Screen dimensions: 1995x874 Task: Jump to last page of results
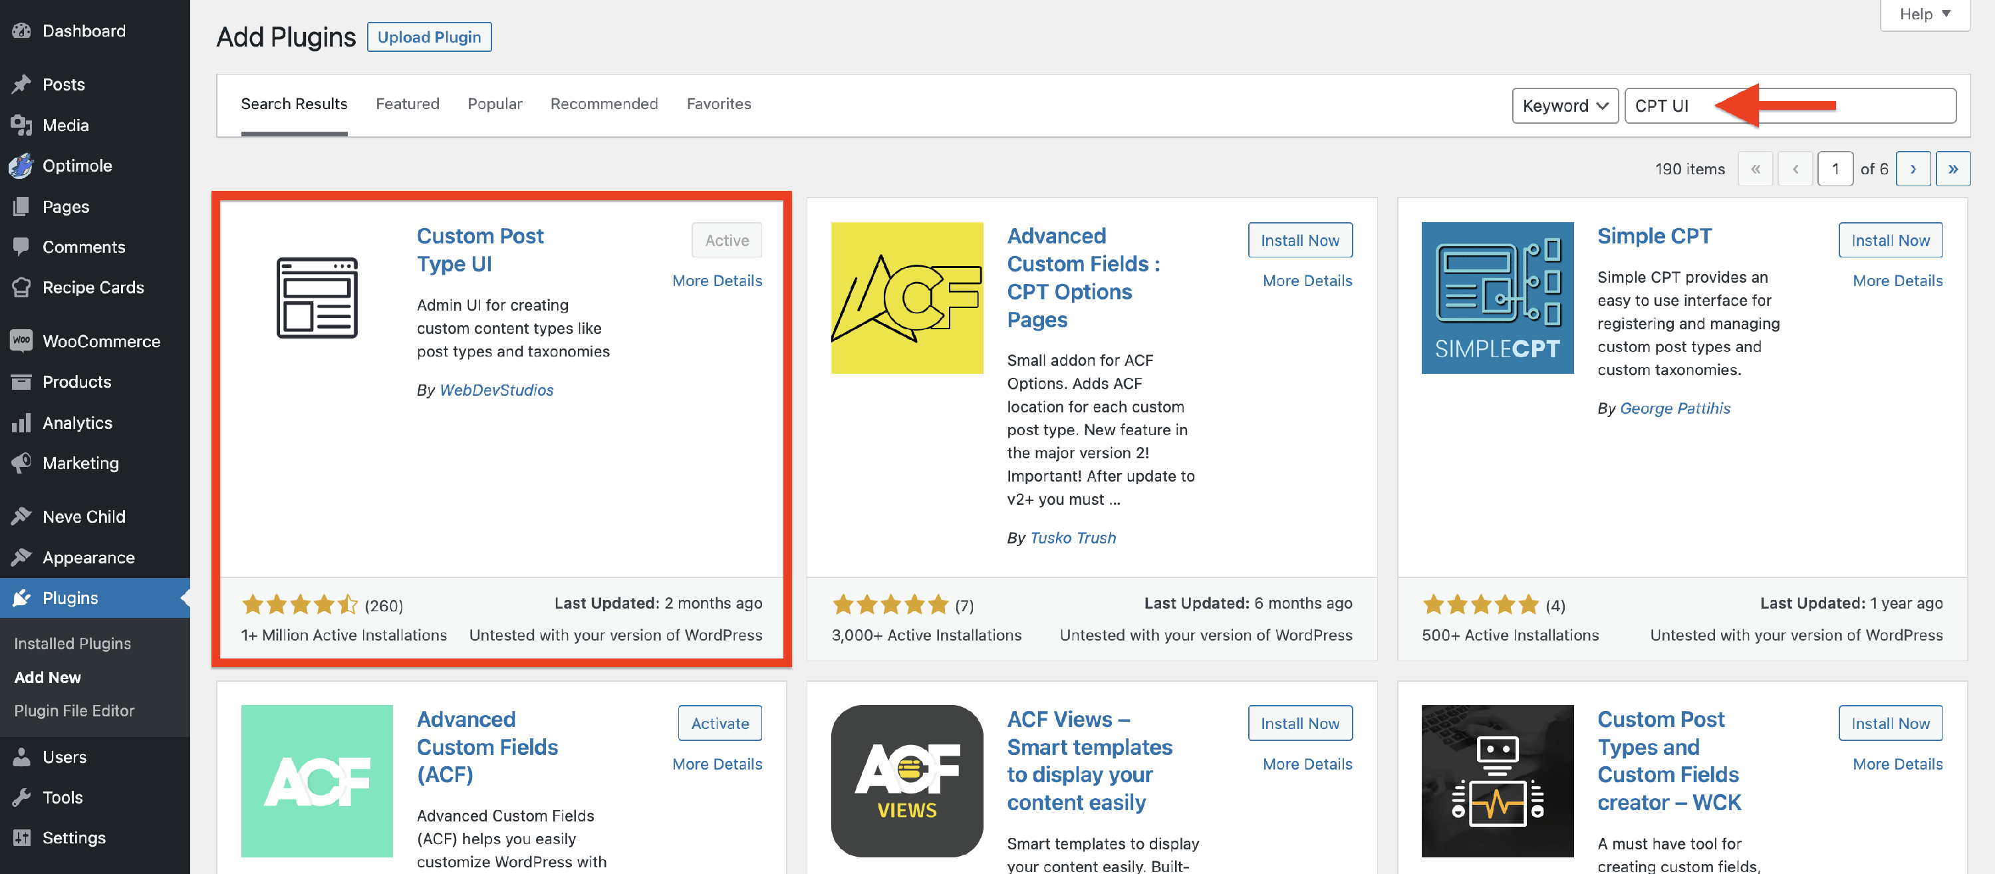pos(1952,169)
